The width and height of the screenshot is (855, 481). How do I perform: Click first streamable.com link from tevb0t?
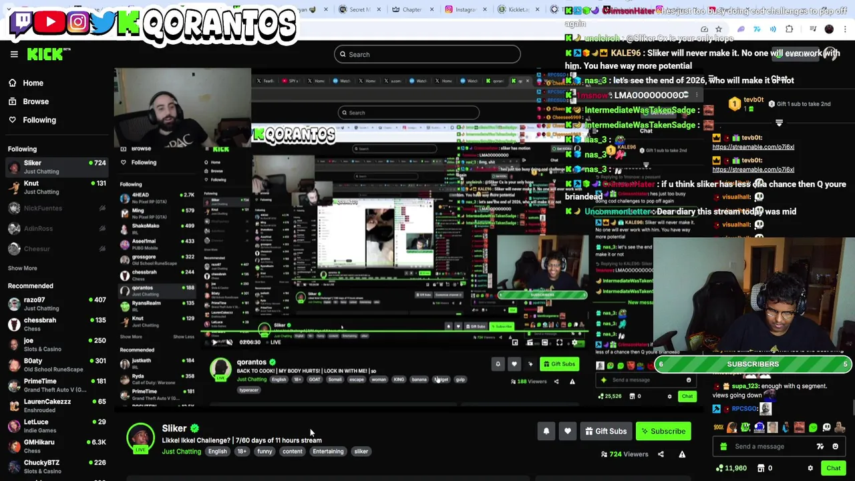(x=753, y=147)
